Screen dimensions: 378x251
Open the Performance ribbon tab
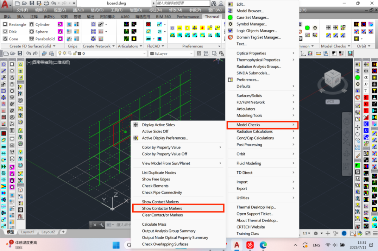tap(188, 17)
